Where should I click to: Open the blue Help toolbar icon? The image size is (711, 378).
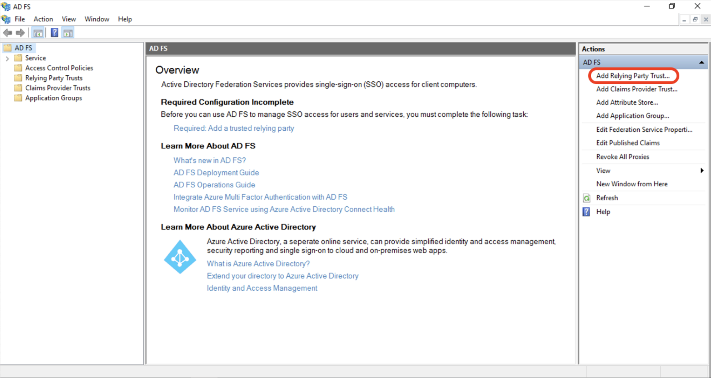[55, 33]
